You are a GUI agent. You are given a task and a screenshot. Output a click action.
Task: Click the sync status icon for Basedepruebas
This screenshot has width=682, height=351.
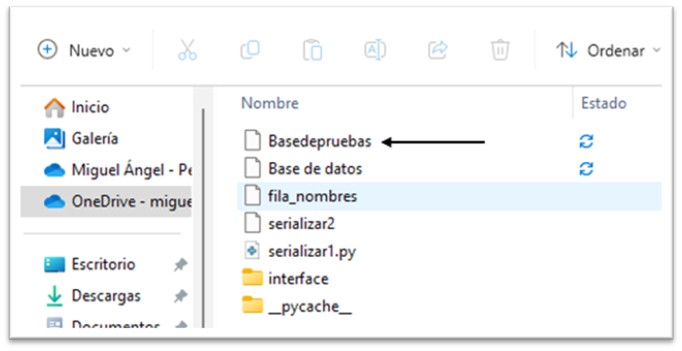pos(586,142)
